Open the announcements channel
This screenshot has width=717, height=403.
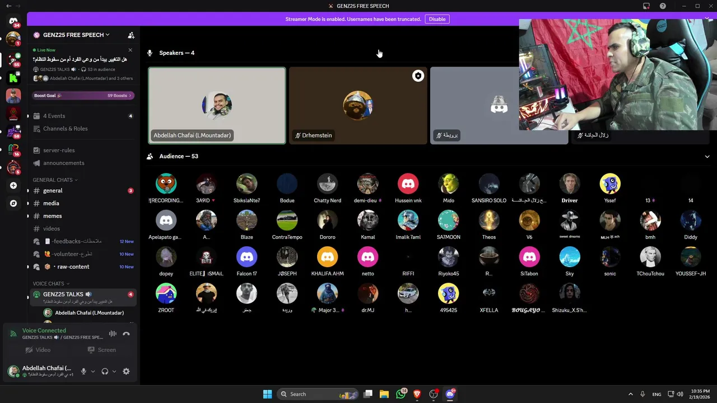(83, 163)
